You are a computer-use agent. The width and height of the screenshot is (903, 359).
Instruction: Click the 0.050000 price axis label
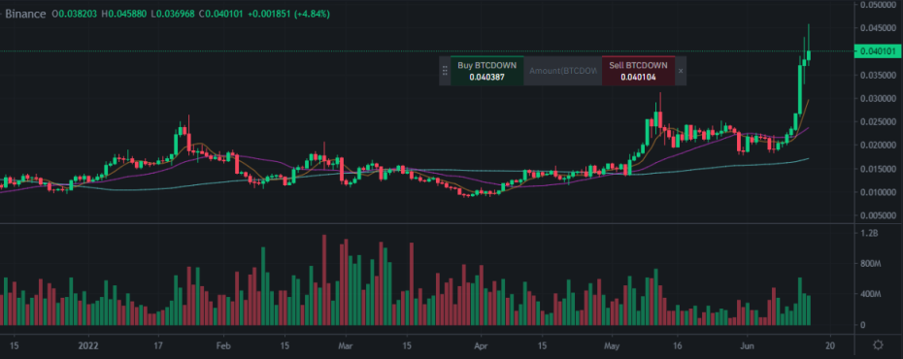(878, 5)
